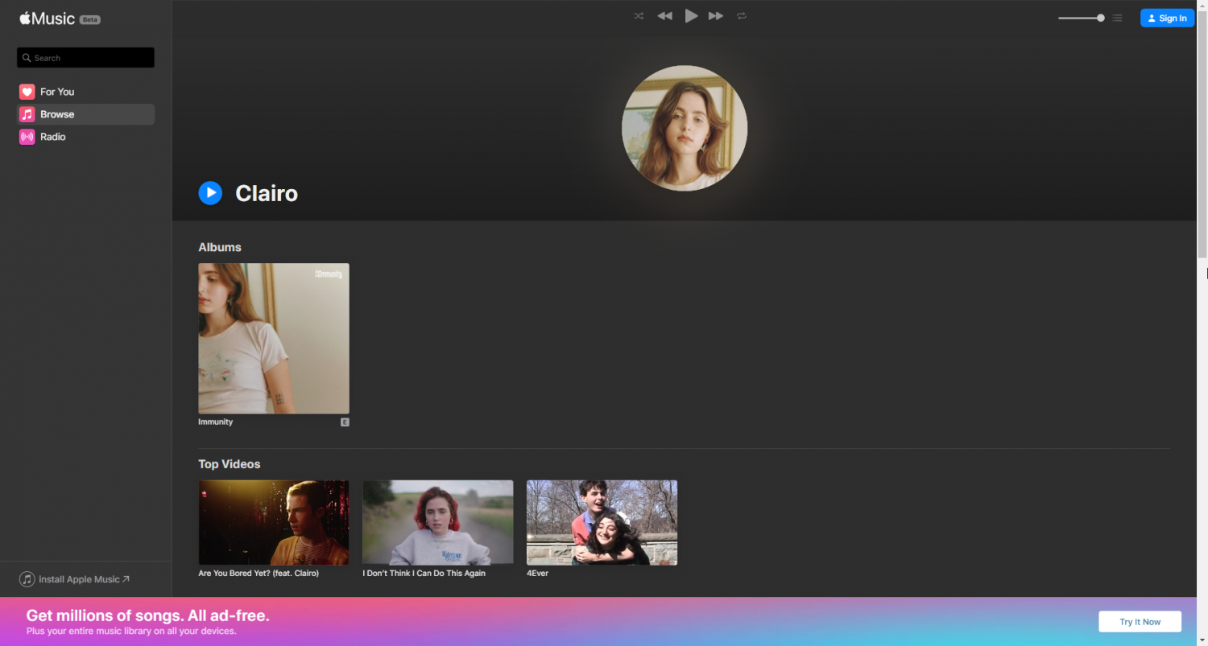The width and height of the screenshot is (1208, 646).
Task: Open the For You section
Action: [86, 92]
